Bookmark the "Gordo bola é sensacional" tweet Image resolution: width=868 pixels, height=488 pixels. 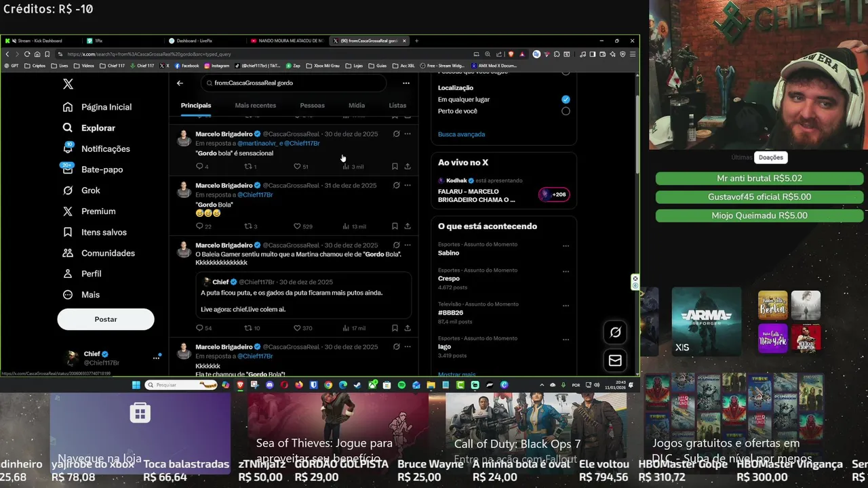coord(395,167)
